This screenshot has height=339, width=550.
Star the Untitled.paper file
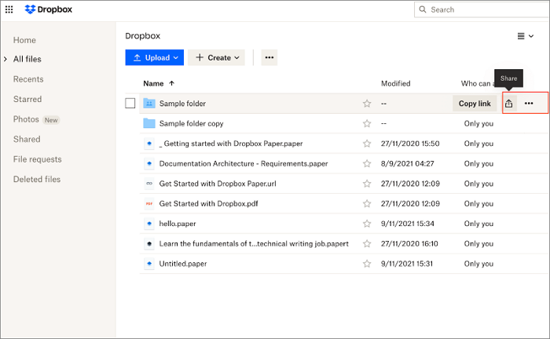point(366,264)
